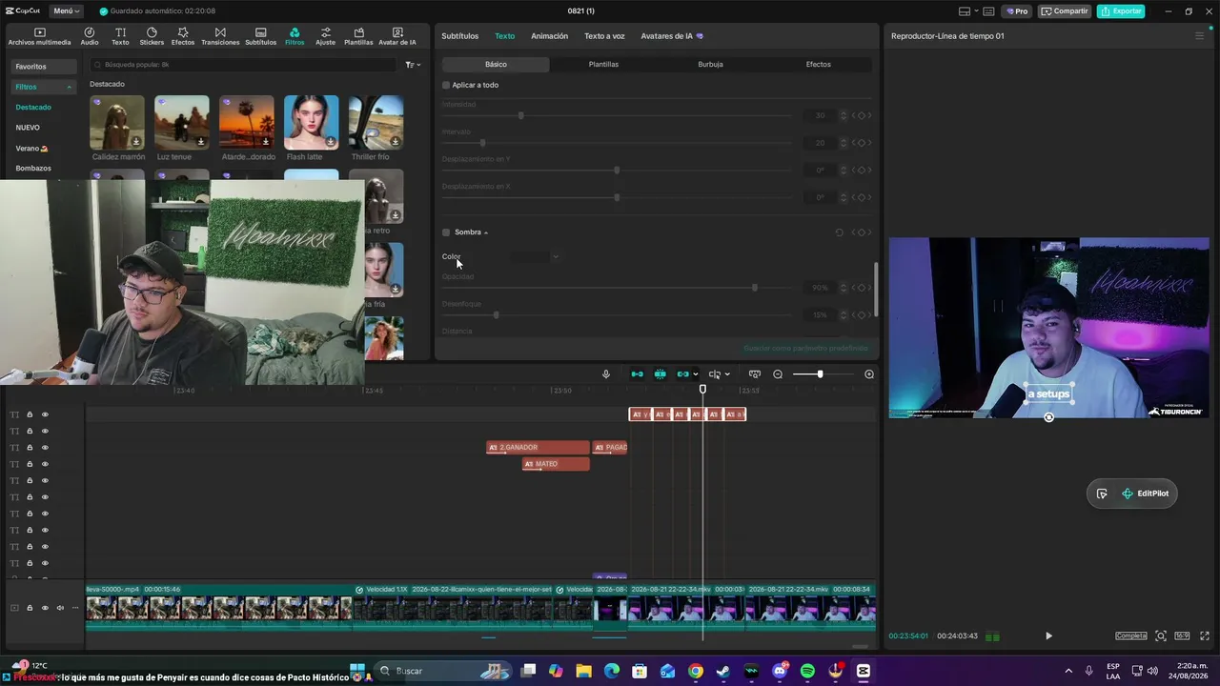
Task: Open Steam from the taskbar
Action: tap(723, 671)
